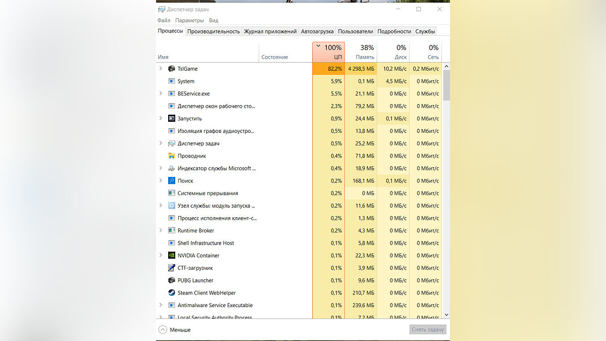Open the Параметры menu
This screenshot has height=341, width=606.
pos(189,21)
